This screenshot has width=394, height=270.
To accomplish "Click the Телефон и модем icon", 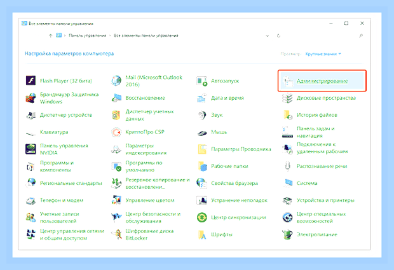I will (x=31, y=200).
